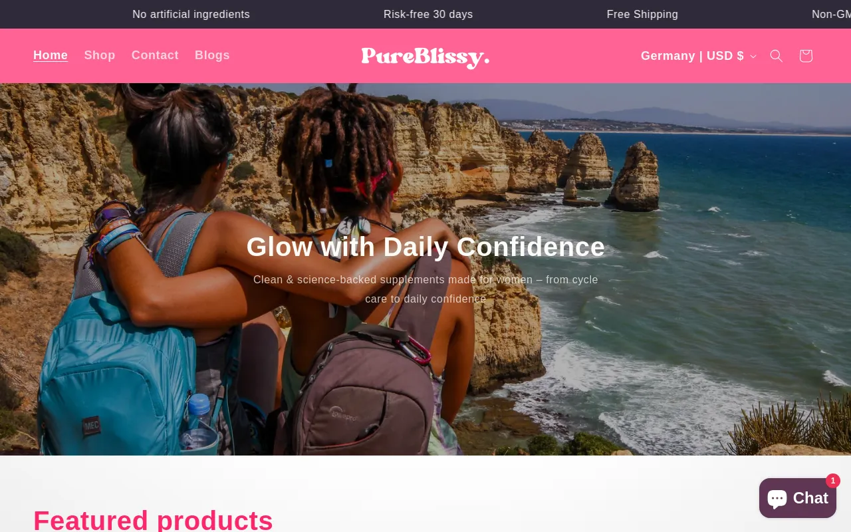This screenshot has height=532, width=851.
Task: Click the partially visible Non-GM announcement
Action: [x=831, y=14]
